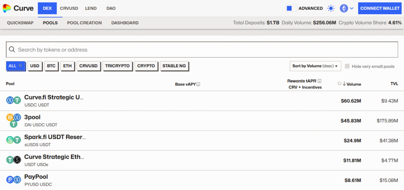Screen dimensions: 404x190
Task: Filter pools by TRICRYPTO
Action: [117, 66]
